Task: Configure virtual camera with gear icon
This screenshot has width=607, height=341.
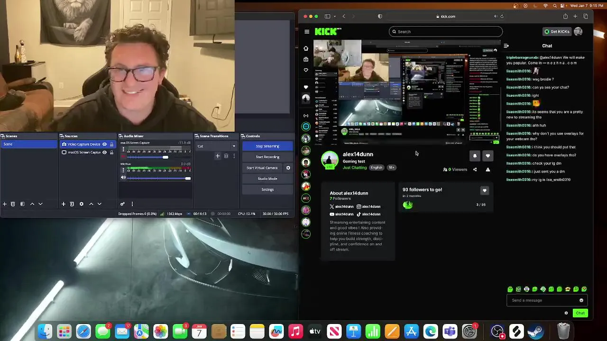Action: point(288,168)
